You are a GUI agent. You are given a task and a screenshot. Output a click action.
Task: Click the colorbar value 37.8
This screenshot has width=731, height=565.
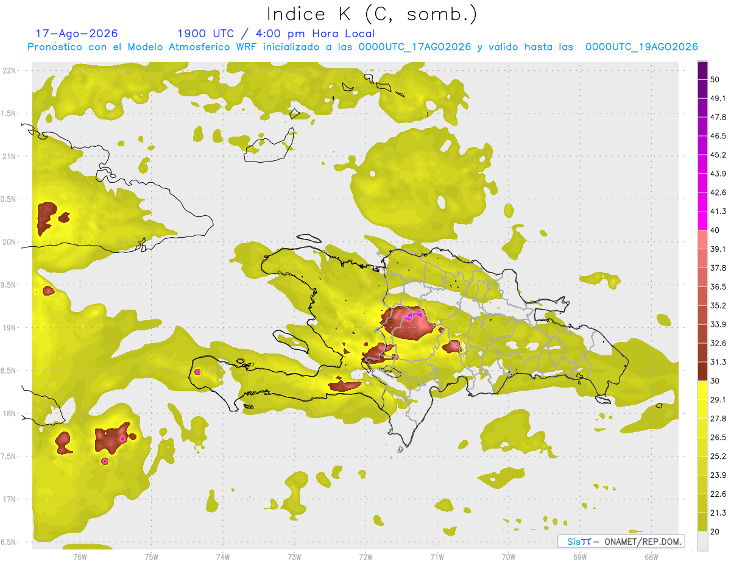coord(719,268)
